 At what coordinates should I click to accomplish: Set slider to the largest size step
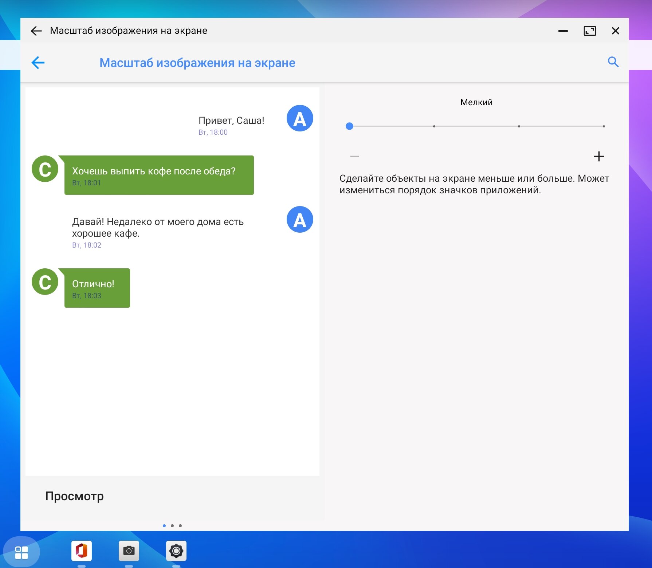(604, 126)
